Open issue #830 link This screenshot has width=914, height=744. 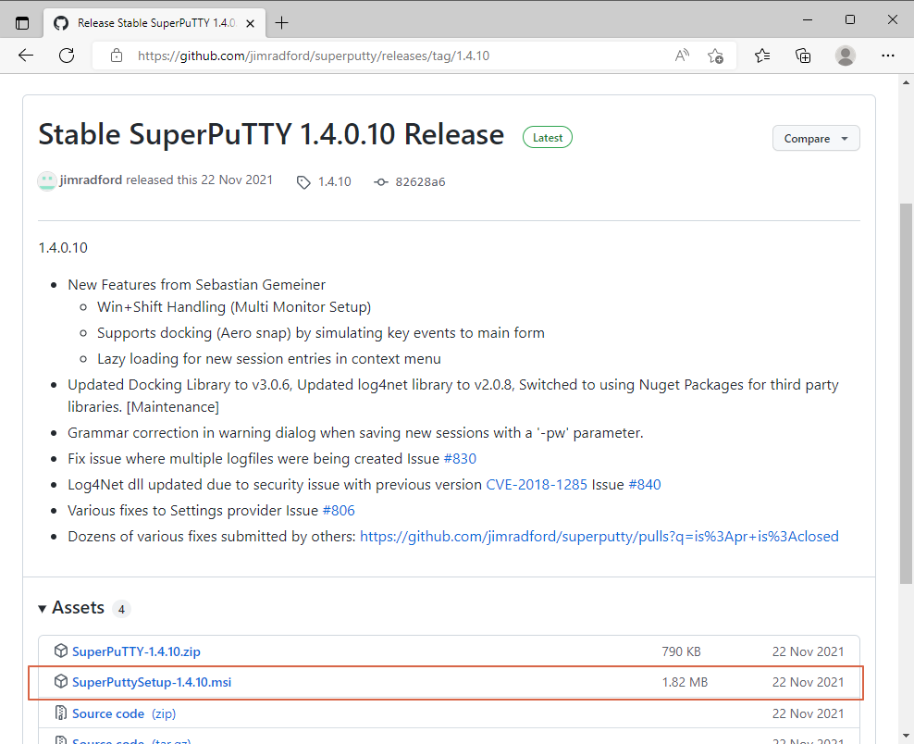[x=460, y=459]
